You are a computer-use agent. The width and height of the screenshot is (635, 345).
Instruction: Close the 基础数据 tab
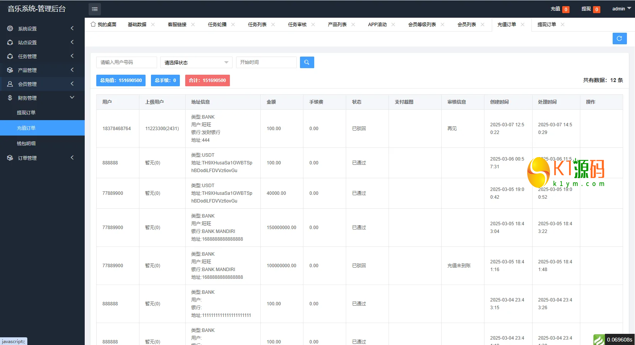tap(153, 24)
